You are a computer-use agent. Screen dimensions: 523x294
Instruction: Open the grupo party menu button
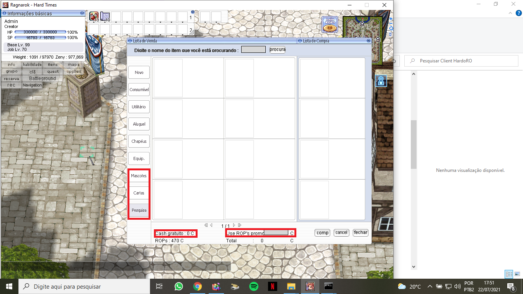point(11,72)
